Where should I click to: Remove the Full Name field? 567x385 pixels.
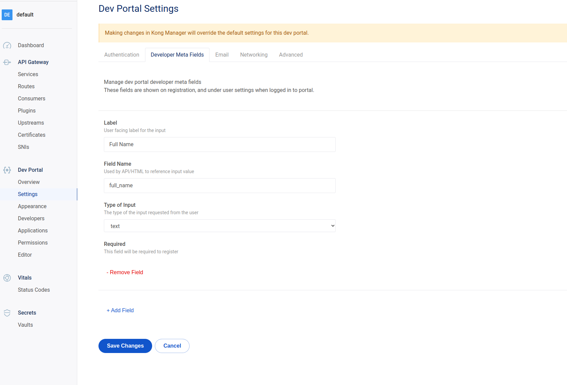[125, 272]
